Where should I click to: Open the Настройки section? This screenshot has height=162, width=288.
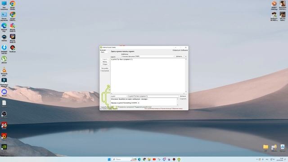(105, 68)
